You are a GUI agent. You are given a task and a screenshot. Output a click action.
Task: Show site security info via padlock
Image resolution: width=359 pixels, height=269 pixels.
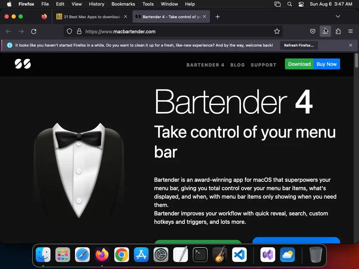tap(79, 31)
